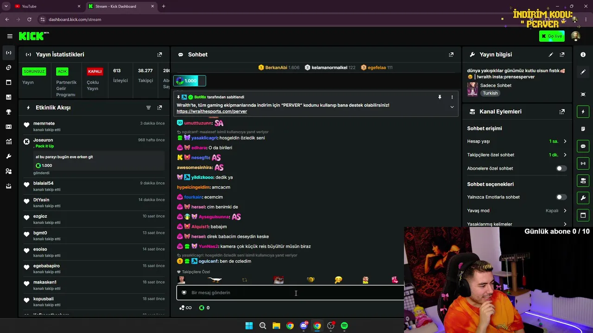Select the Stream - Kick Dashboard tab

[122, 6]
